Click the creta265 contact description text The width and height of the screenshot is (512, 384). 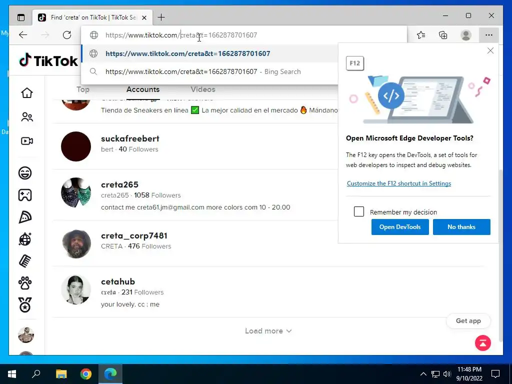[x=195, y=207]
